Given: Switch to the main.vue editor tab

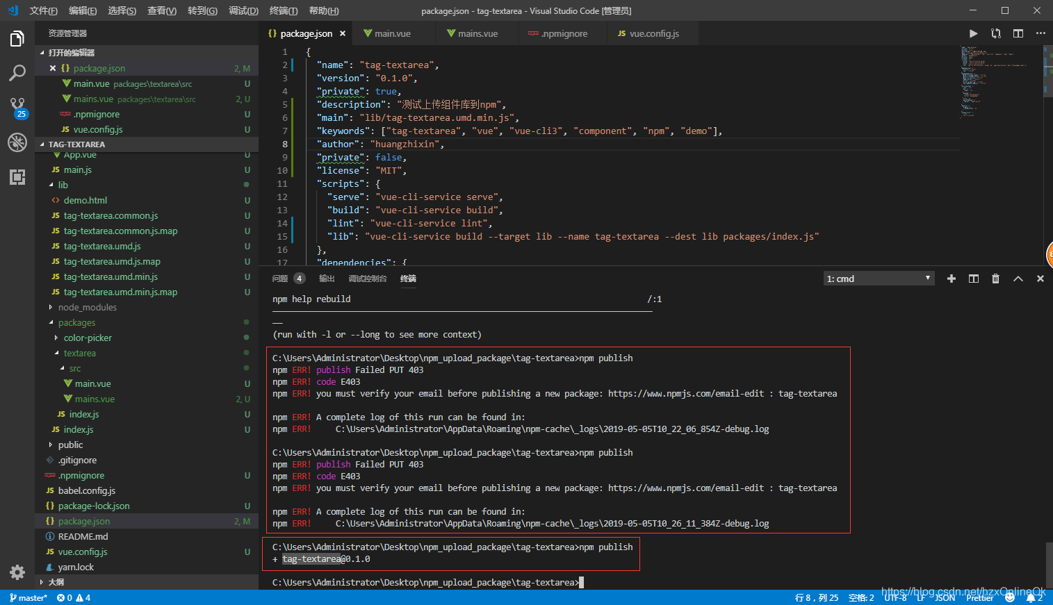Looking at the screenshot, I should tap(393, 33).
